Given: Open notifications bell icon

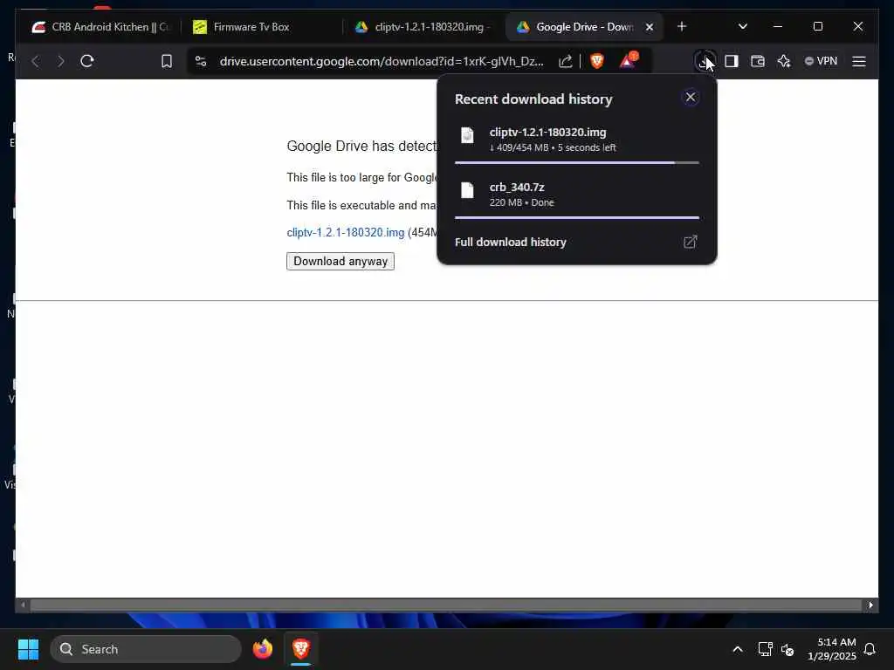Looking at the screenshot, I should [x=870, y=649].
